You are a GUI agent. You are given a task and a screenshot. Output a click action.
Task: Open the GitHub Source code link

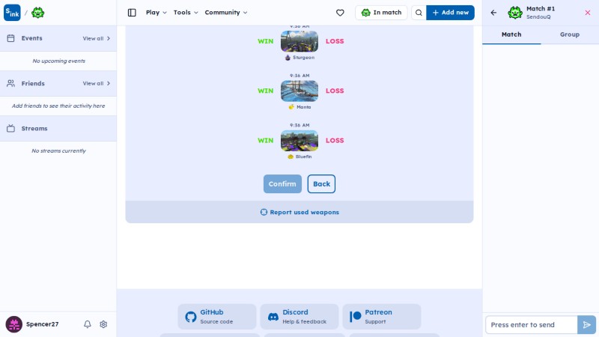tap(217, 317)
